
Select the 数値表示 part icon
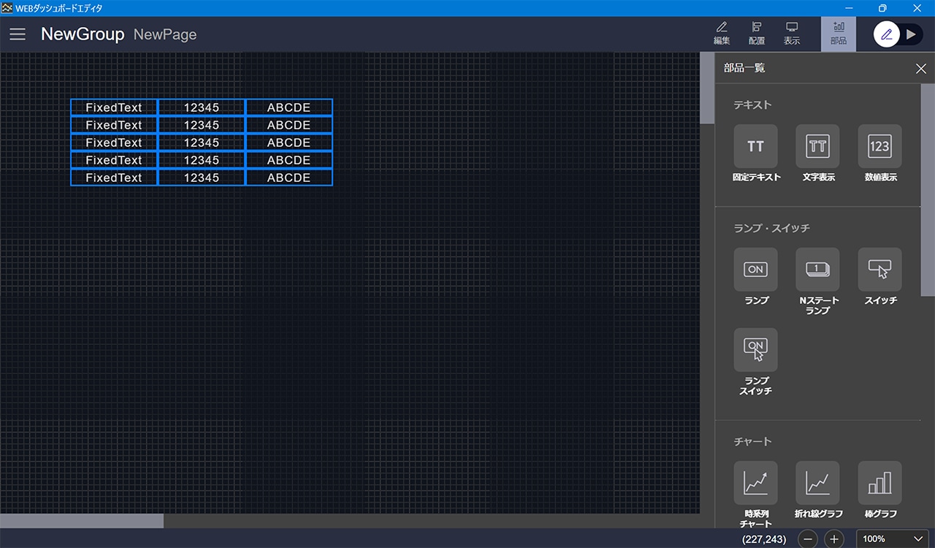coord(879,146)
